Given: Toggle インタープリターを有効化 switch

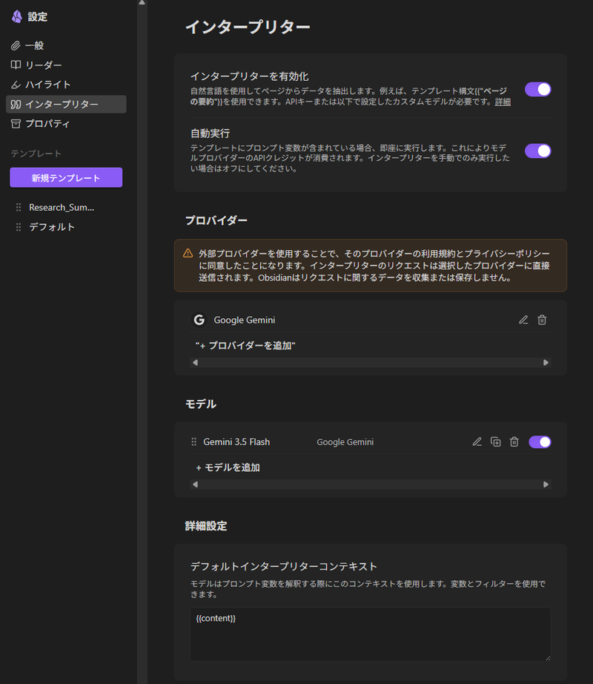Looking at the screenshot, I should pos(538,90).
